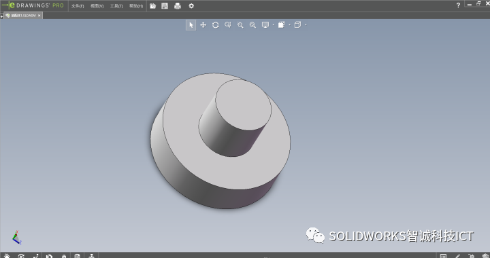Open the 文件(F) menu
The image size is (490, 258).
coord(78,6)
